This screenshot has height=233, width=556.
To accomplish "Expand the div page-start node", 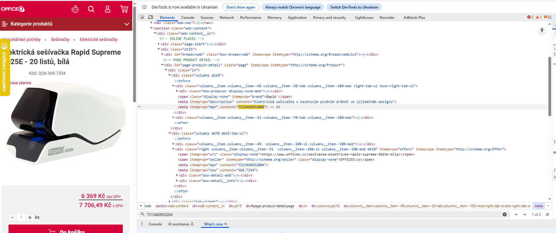I will tap(159, 44).
